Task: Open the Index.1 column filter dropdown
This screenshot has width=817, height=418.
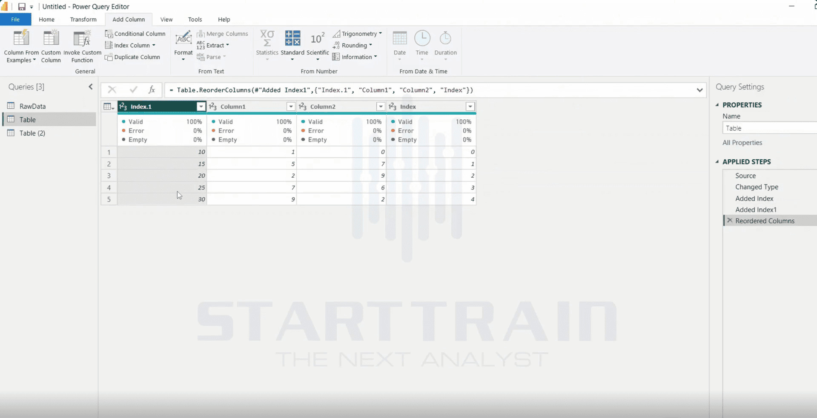Action: point(201,107)
